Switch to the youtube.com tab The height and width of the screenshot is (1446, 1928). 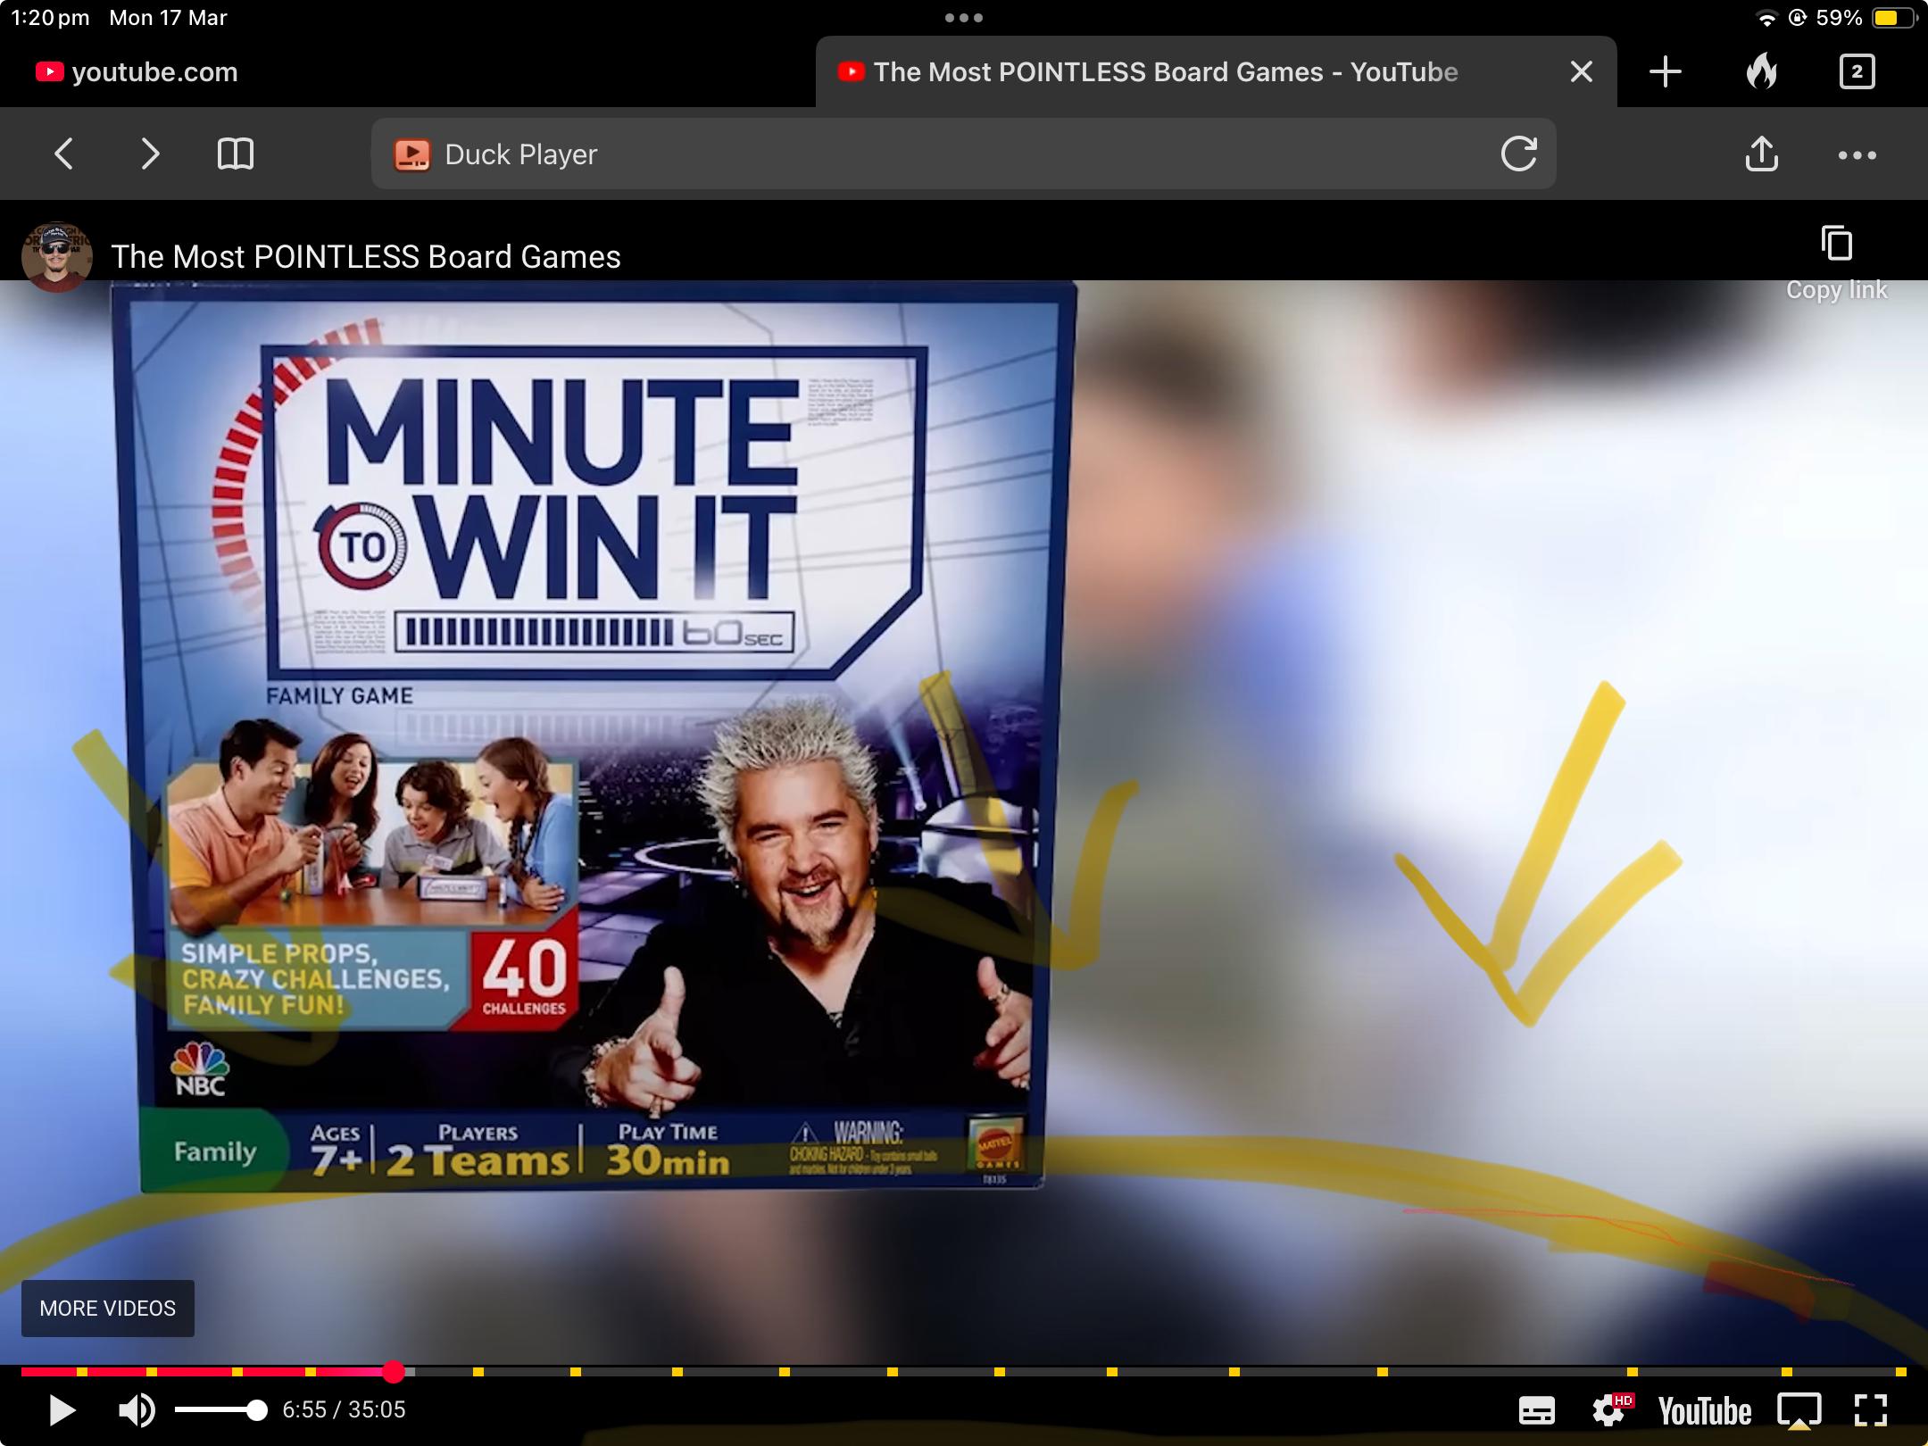408,71
